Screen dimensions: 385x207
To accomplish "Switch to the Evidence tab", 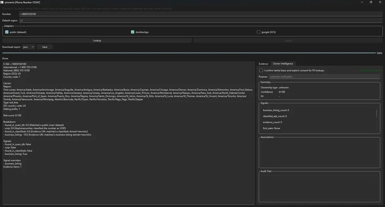I will pyautogui.click(x=263, y=64).
